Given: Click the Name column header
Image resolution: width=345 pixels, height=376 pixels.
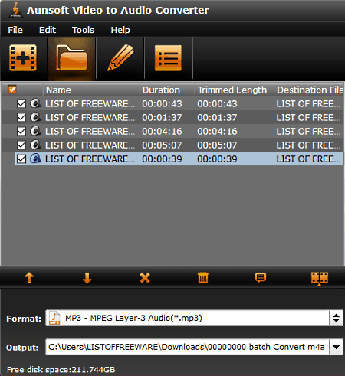Looking at the screenshot, I should 91,90.
